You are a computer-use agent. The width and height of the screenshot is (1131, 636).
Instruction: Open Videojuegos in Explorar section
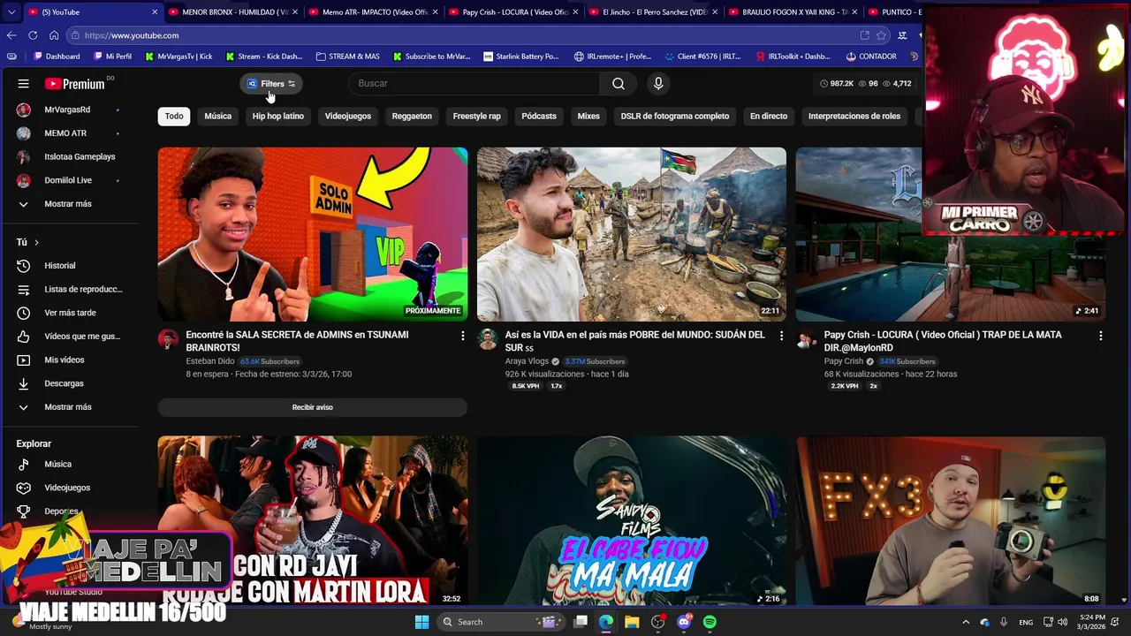coord(69,488)
